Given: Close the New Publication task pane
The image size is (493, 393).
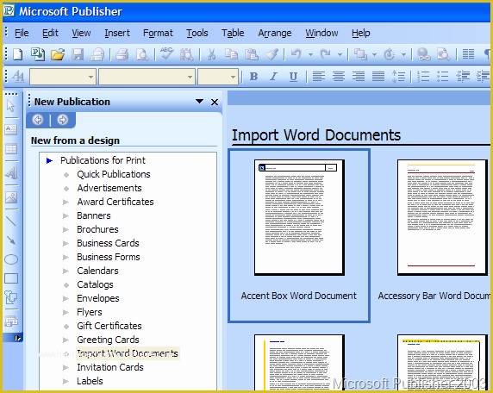Looking at the screenshot, I should tap(215, 102).
